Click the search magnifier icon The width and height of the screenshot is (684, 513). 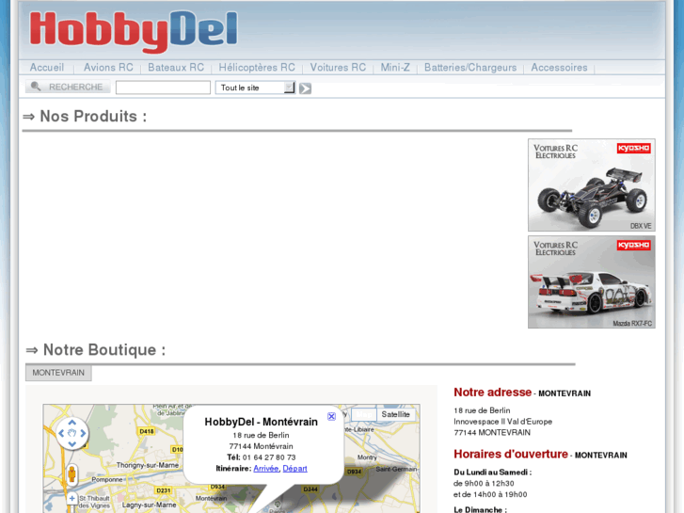[x=36, y=87]
